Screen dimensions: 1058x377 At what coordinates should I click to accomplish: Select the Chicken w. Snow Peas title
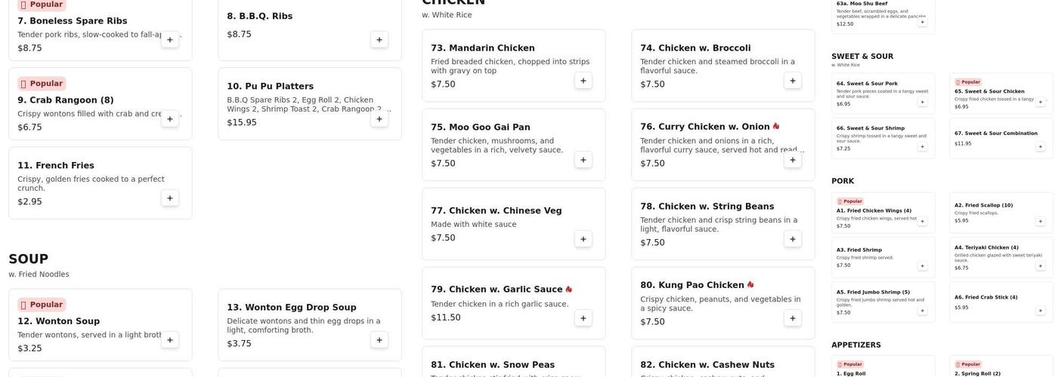[493, 365]
